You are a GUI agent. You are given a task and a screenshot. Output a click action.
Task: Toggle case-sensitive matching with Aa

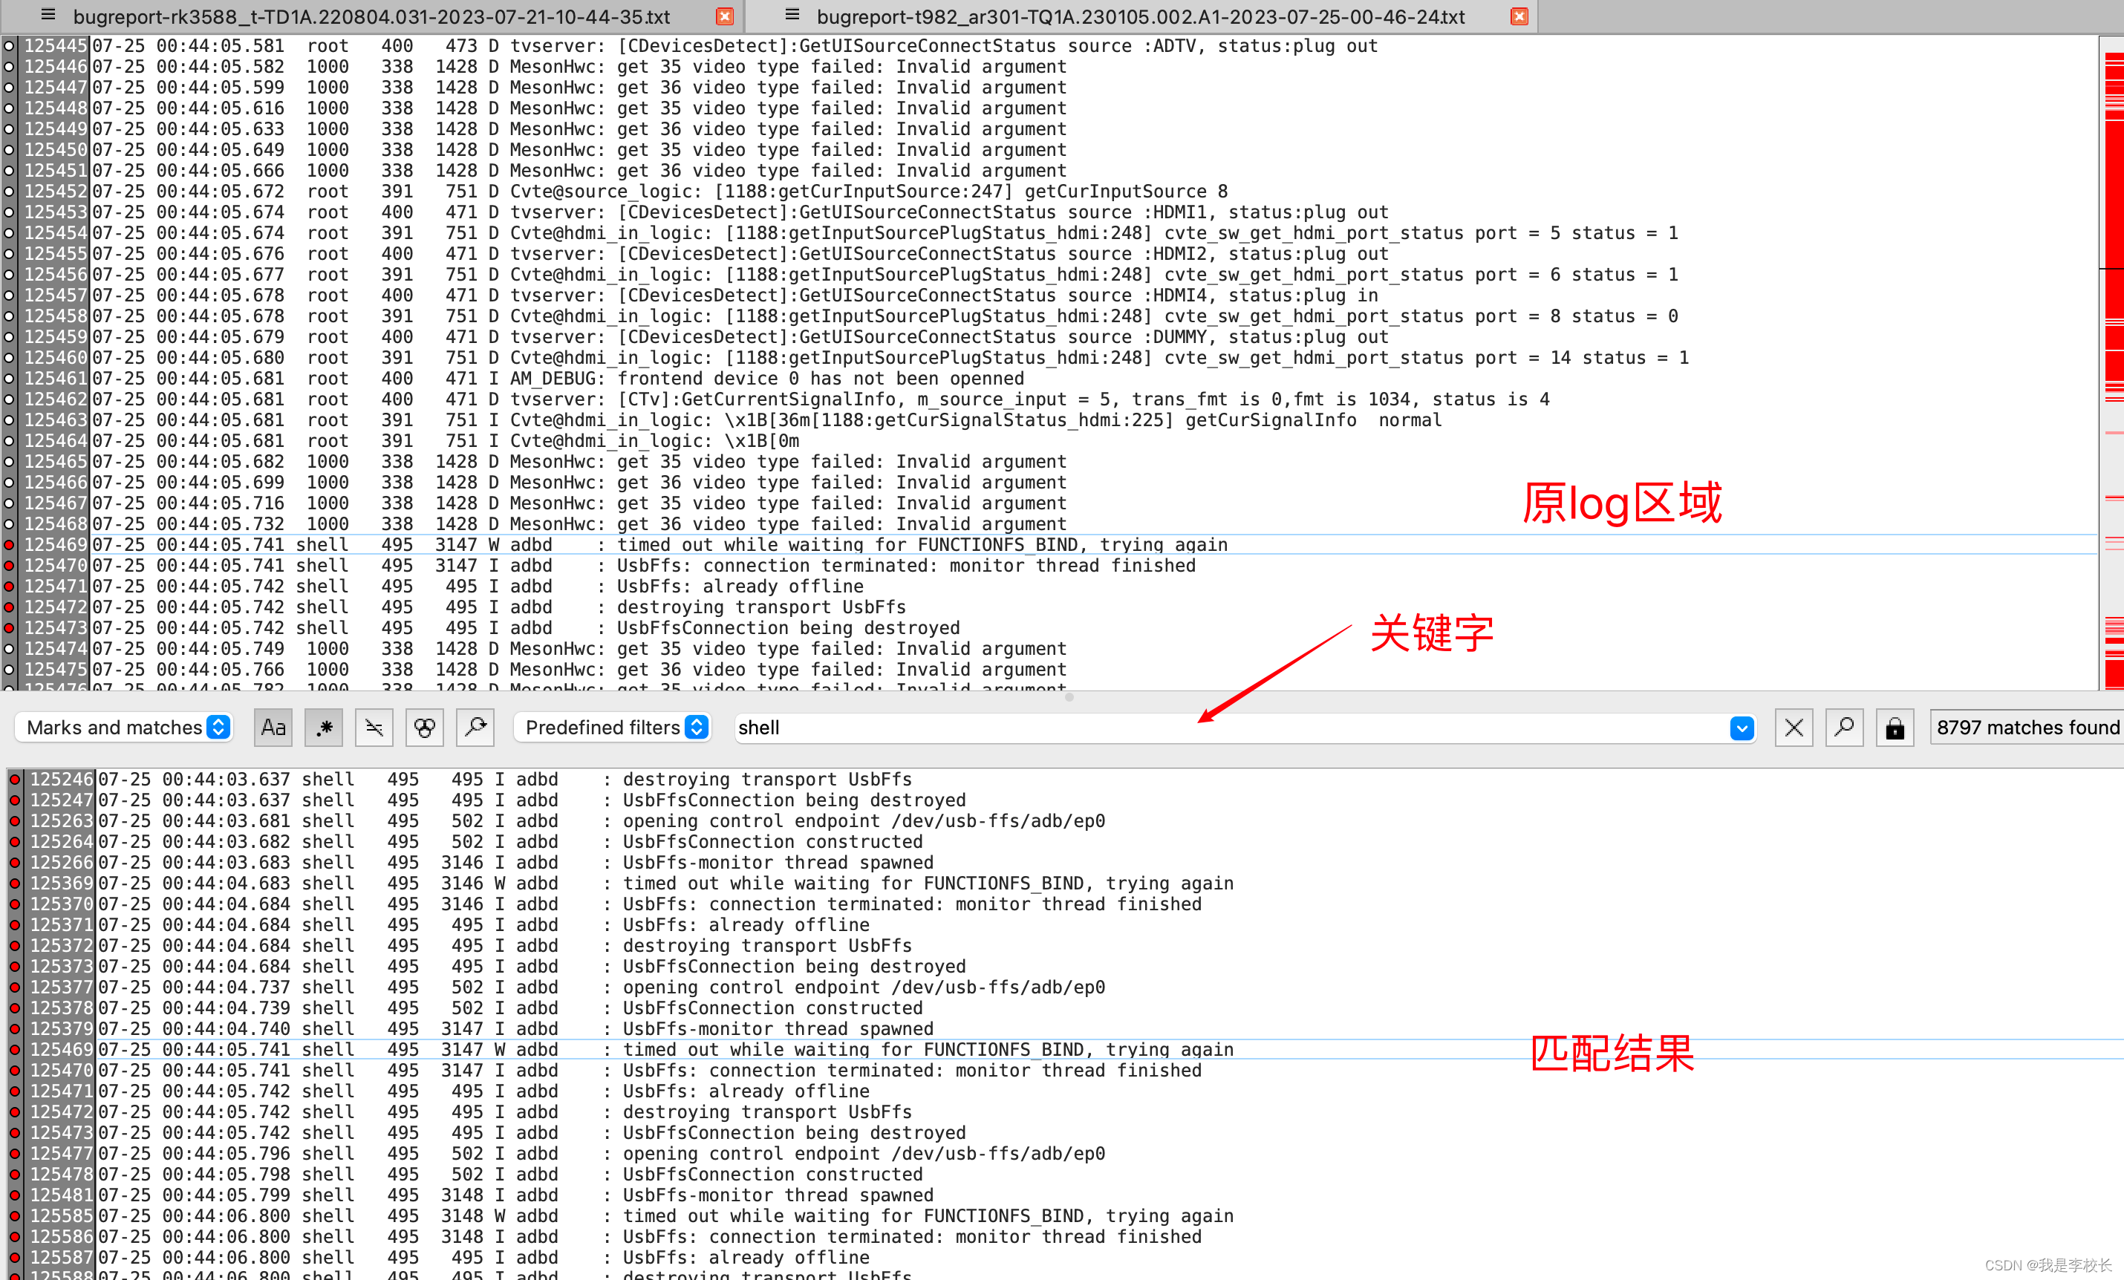(x=272, y=728)
